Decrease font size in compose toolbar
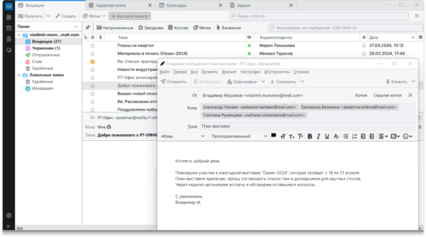This screenshot has width=426, height=237. pos(292,136)
